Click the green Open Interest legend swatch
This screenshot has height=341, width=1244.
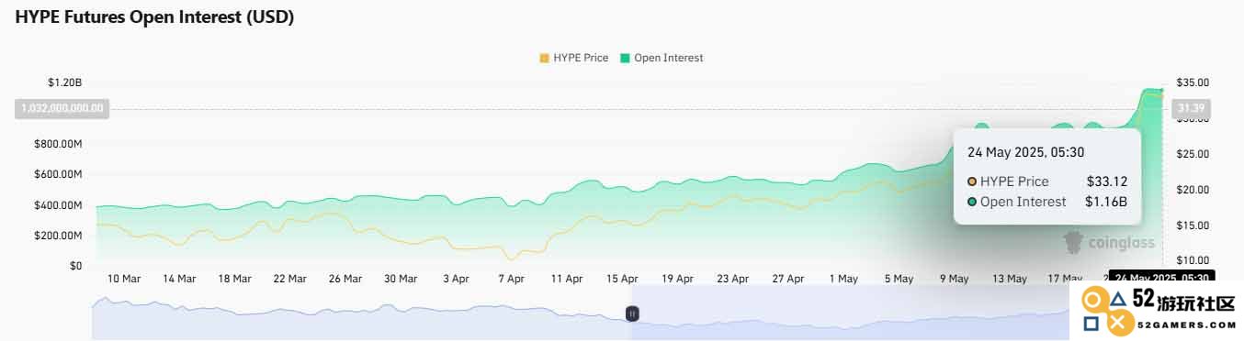[x=626, y=58]
